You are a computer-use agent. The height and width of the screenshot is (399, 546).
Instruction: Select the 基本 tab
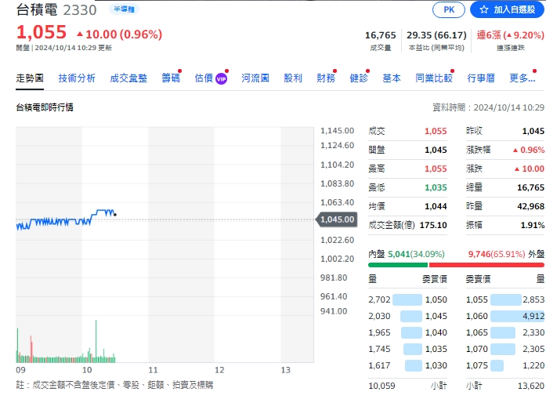point(392,78)
